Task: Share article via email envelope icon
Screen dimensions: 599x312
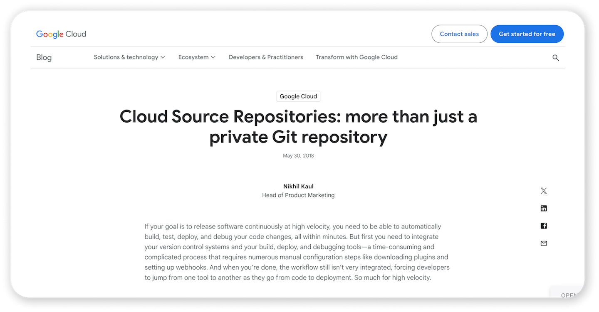Action: 544,243
